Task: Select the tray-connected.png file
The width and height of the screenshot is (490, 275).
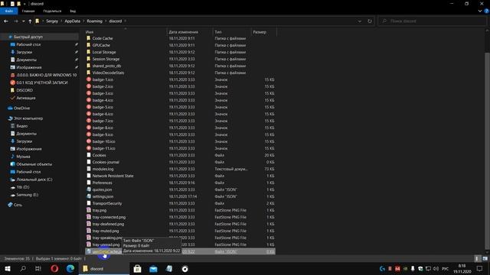Action: point(109,217)
